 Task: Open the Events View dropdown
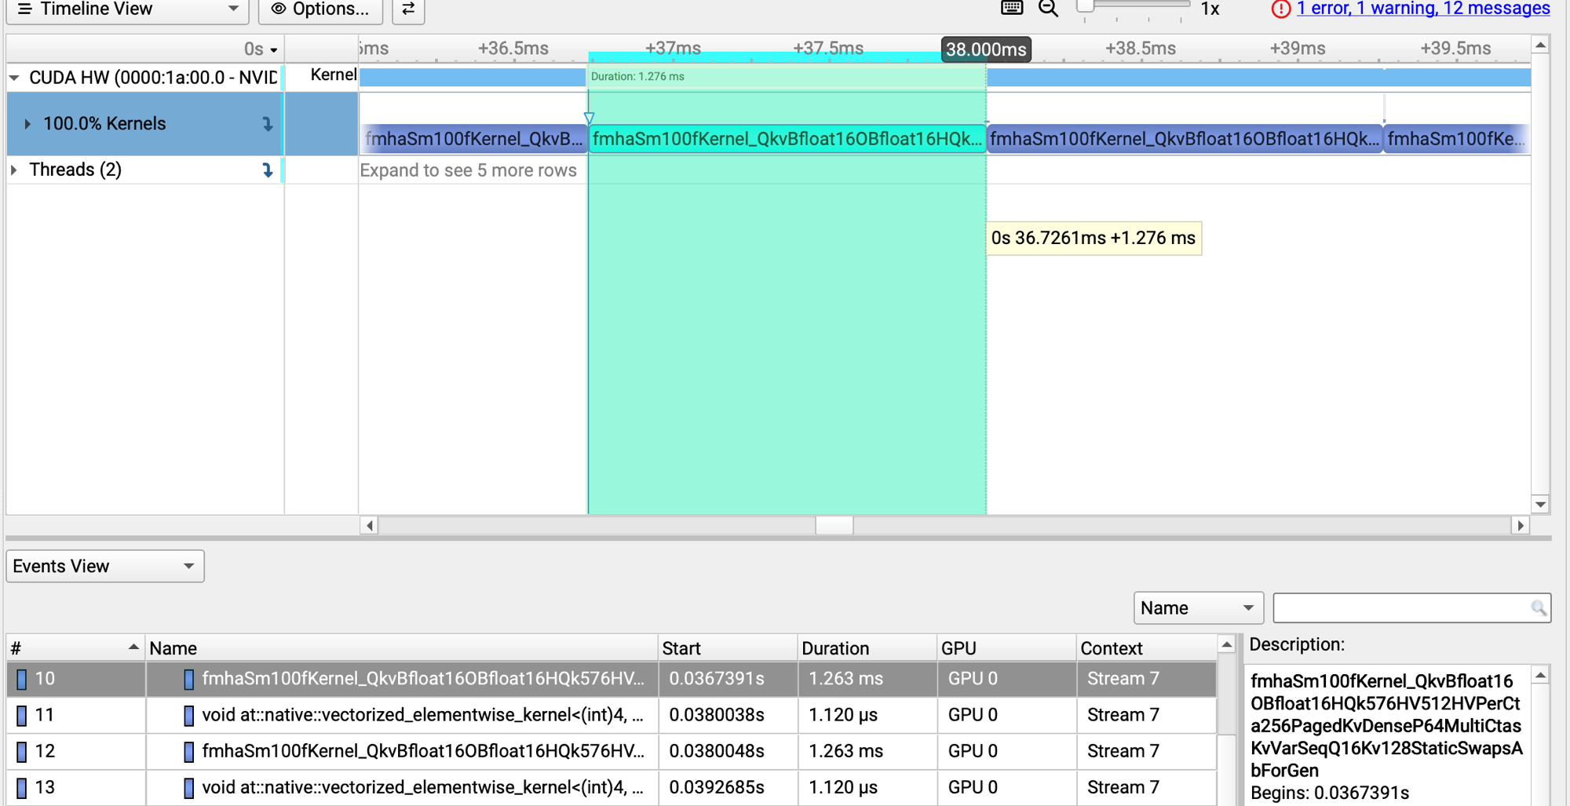(x=105, y=566)
